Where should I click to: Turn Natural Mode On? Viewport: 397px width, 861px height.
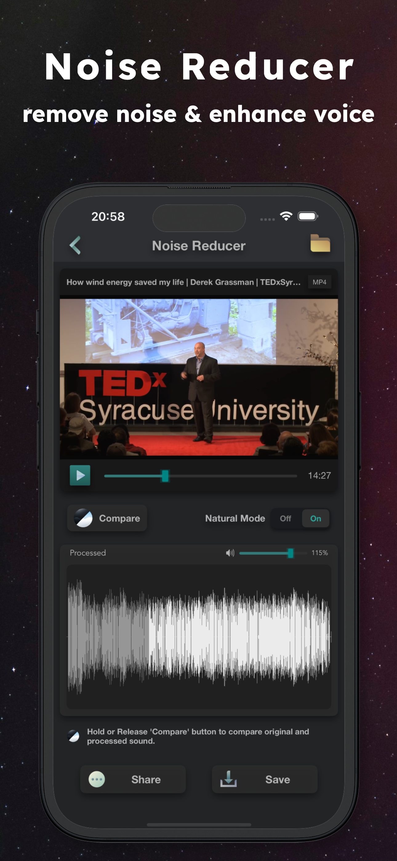[315, 518]
